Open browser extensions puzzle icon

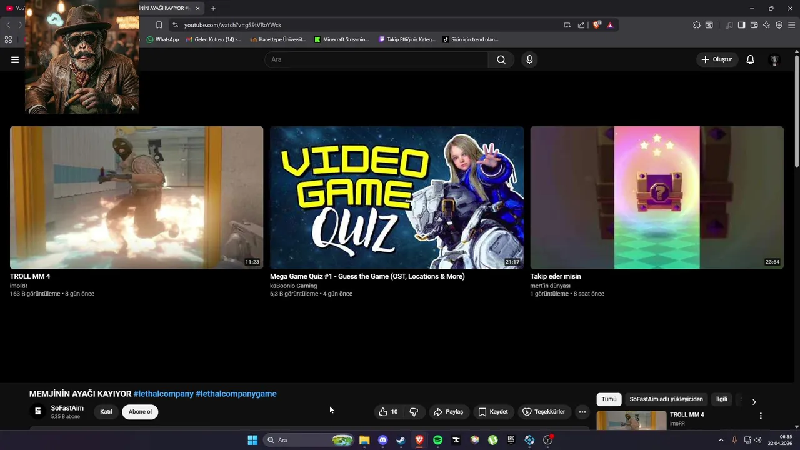pyautogui.click(x=696, y=25)
